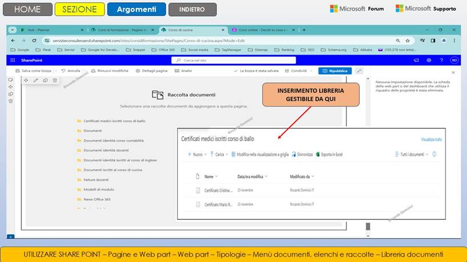
Task: Open the RD account avatar
Action: click(x=454, y=60)
